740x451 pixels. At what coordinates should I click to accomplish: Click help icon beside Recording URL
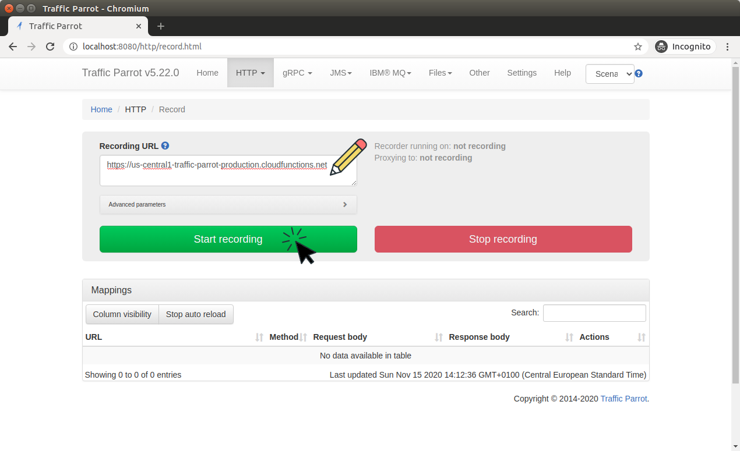(x=165, y=146)
